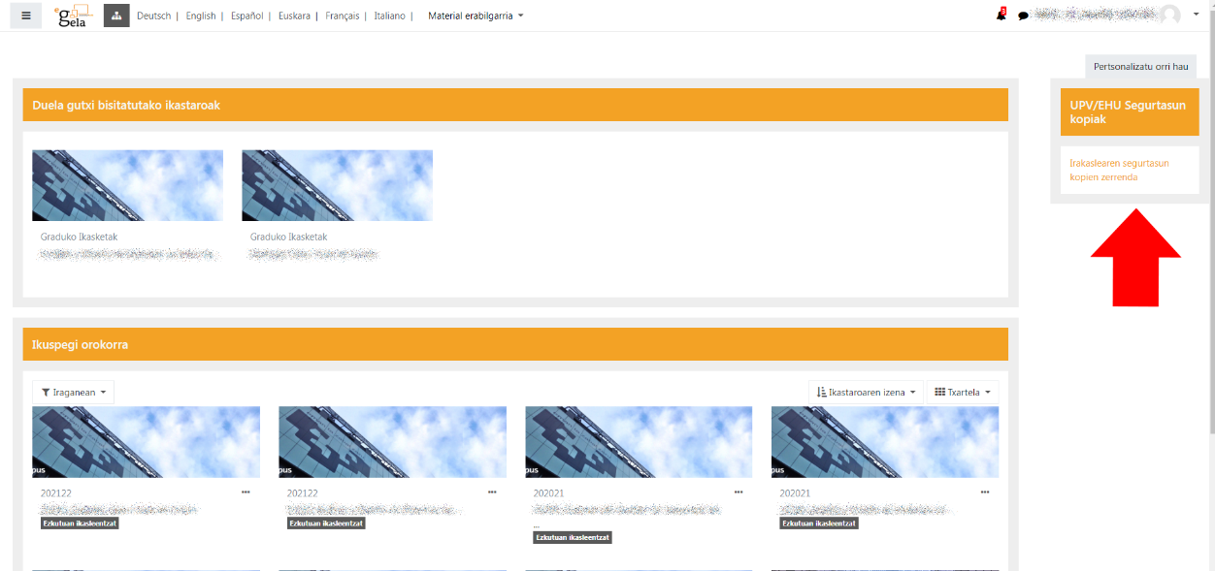Image resolution: width=1215 pixels, height=571 pixels.
Task: Open the second recently visited course thumbnail
Action: pos(337,185)
